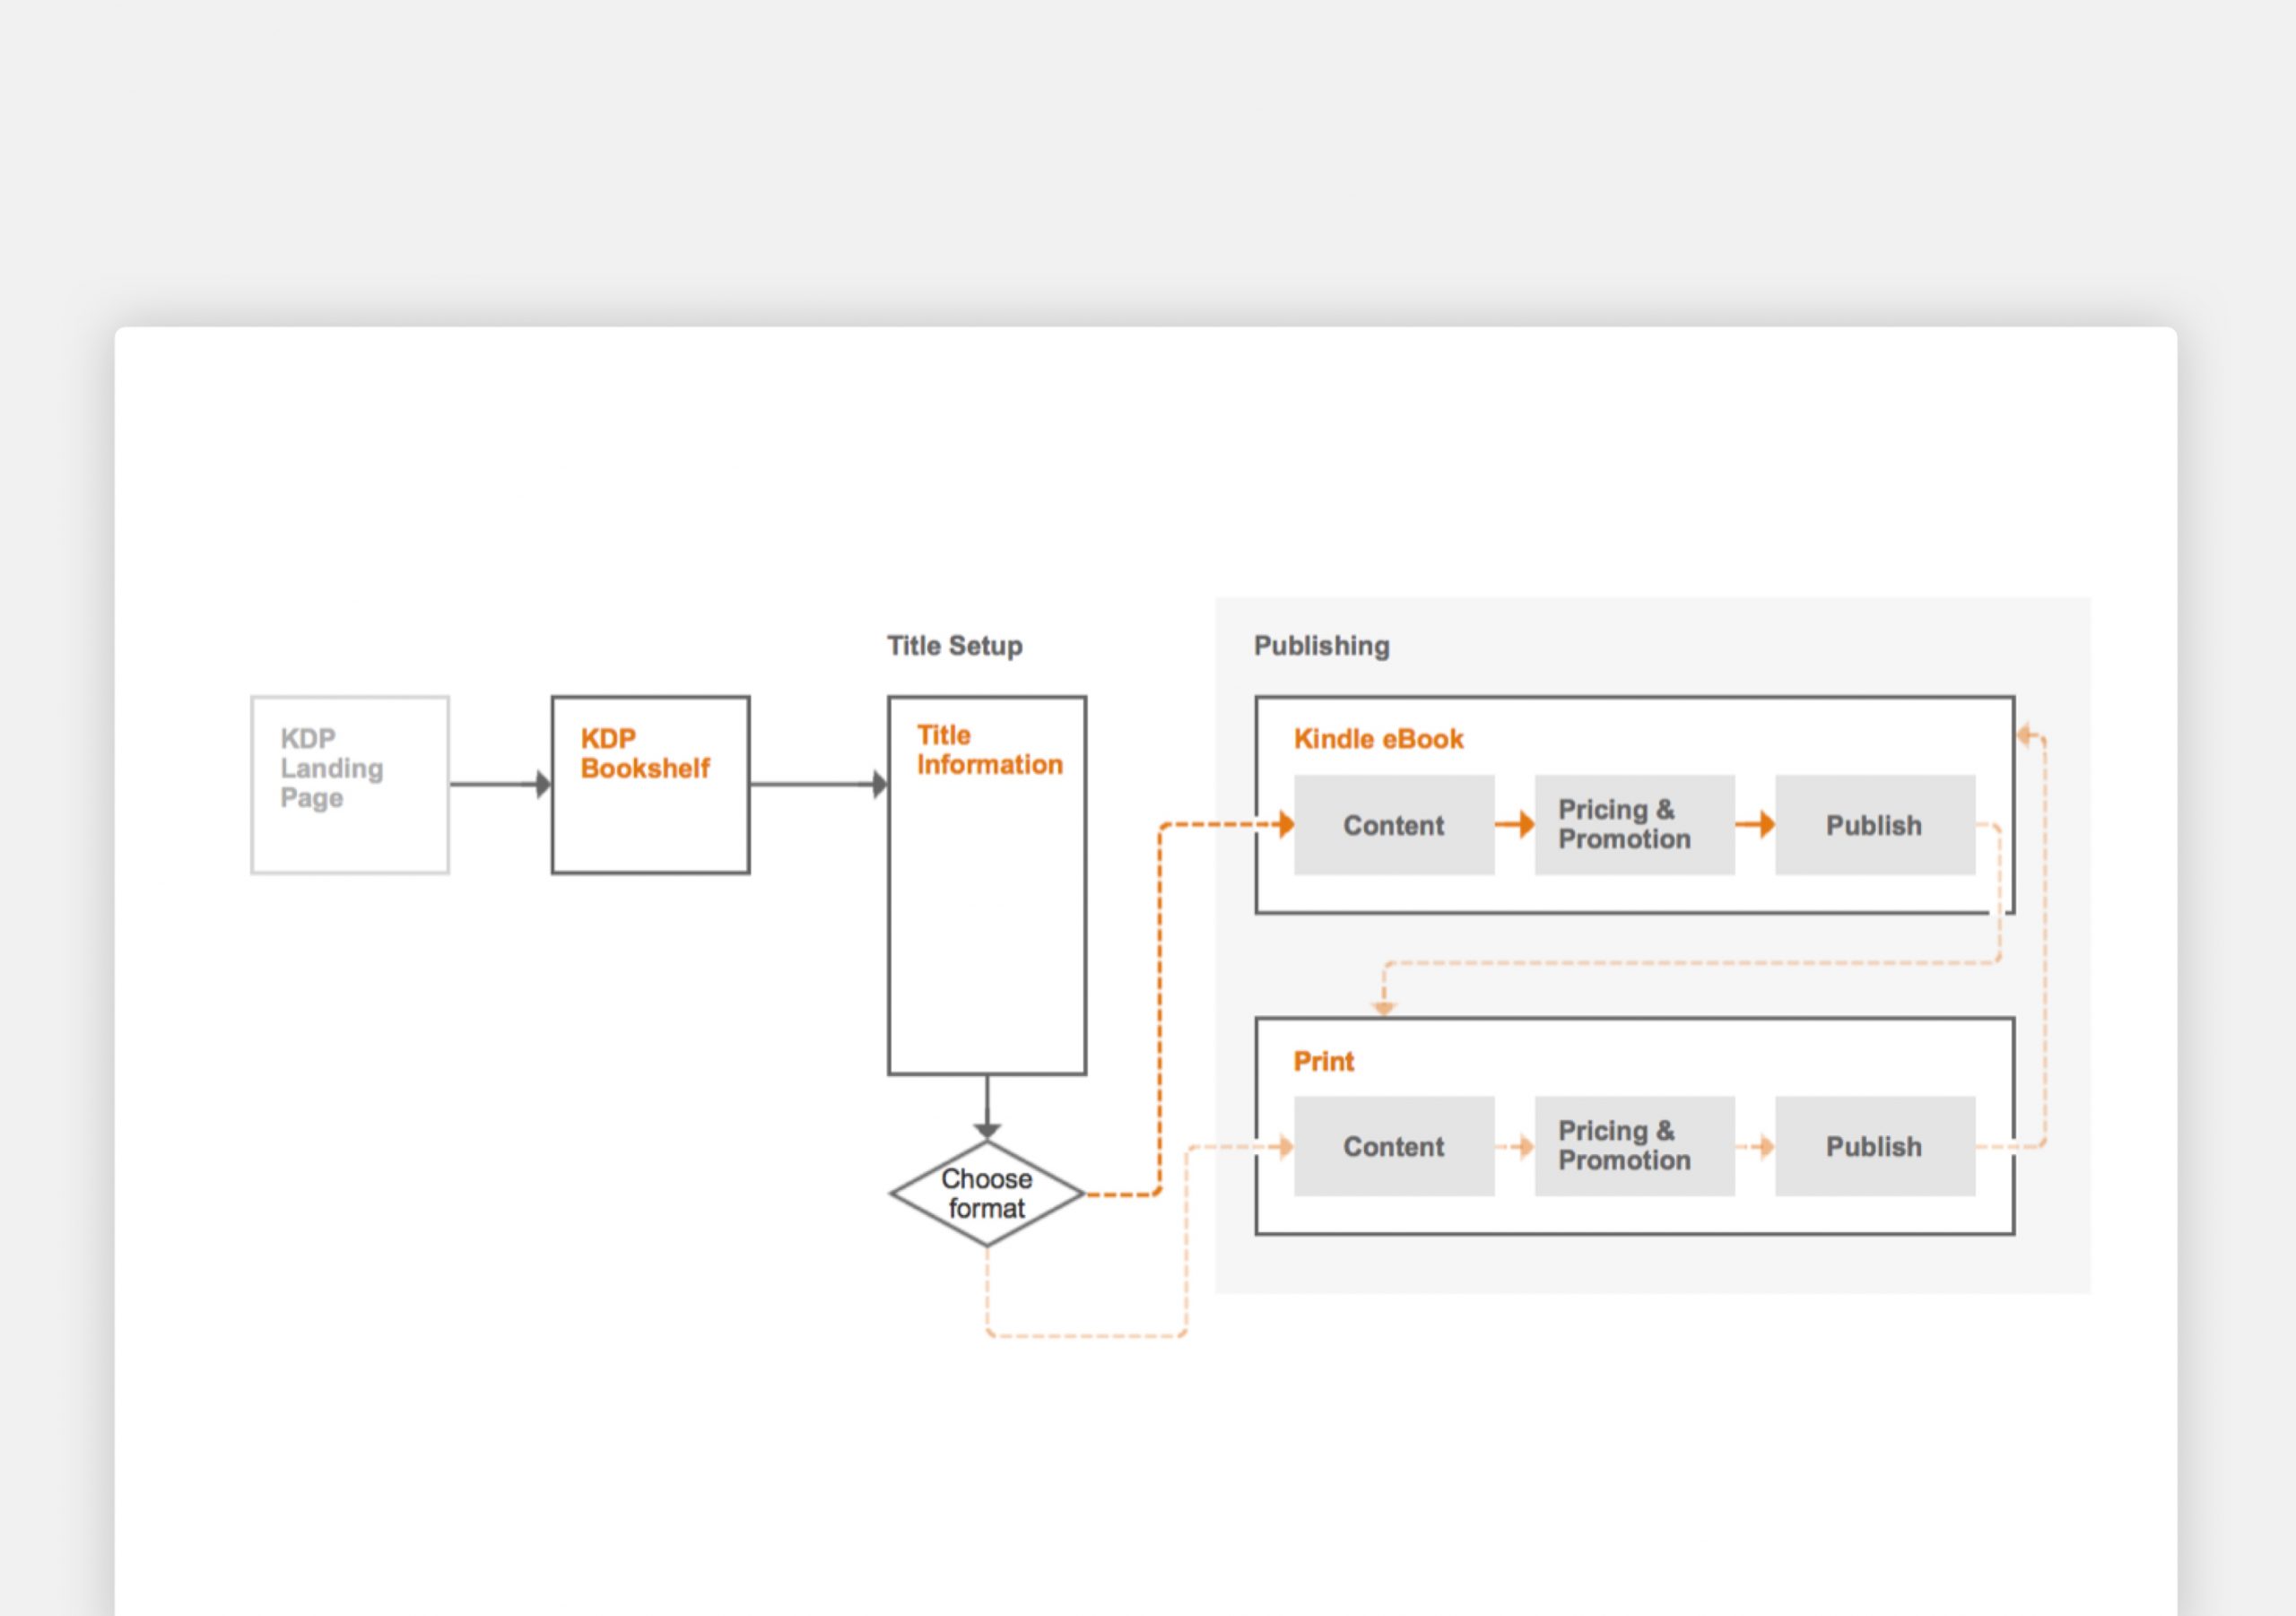Click the Print heading
The width and height of the screenshot is (2296, 1616).
(1323, 1061)
